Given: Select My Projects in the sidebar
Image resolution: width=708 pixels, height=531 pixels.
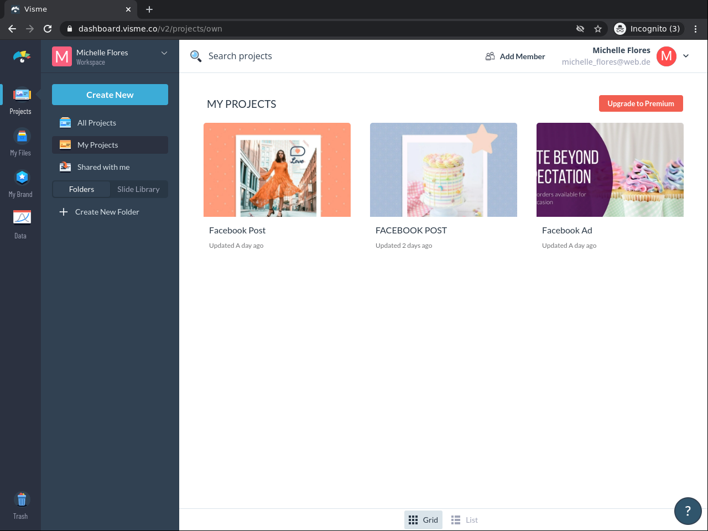Looking at the screenshot, I should (x=110, y=145).
